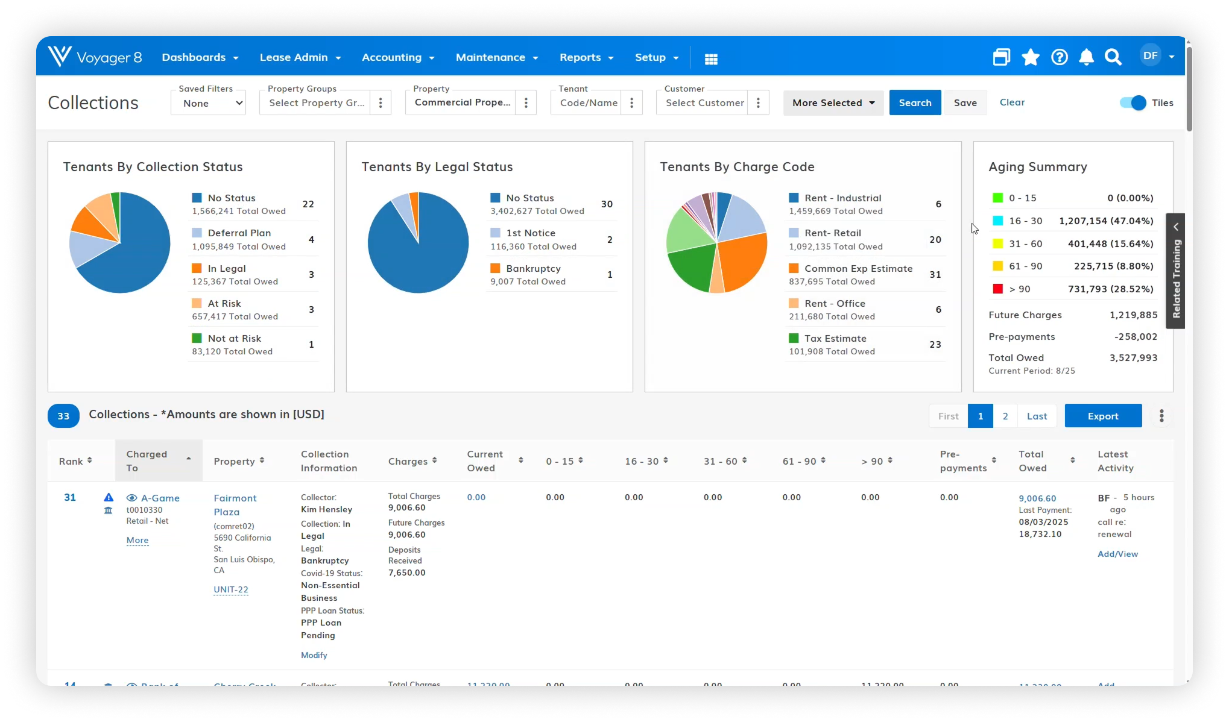Click the help question mark icon
Screen dimensions: 1229x722
(x=1060, y=57)
